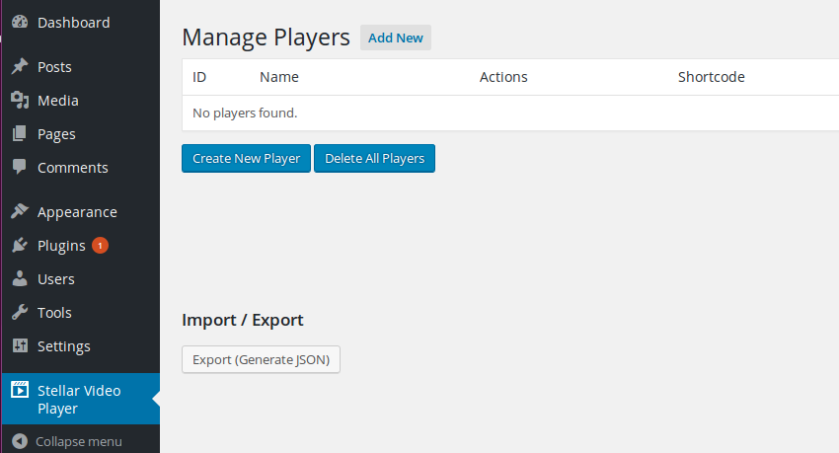Go to the Users menu
The image size is (839, 453).
point(56,279)
